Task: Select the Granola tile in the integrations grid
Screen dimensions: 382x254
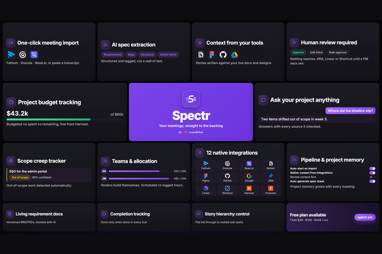Action: pos(227,165)
